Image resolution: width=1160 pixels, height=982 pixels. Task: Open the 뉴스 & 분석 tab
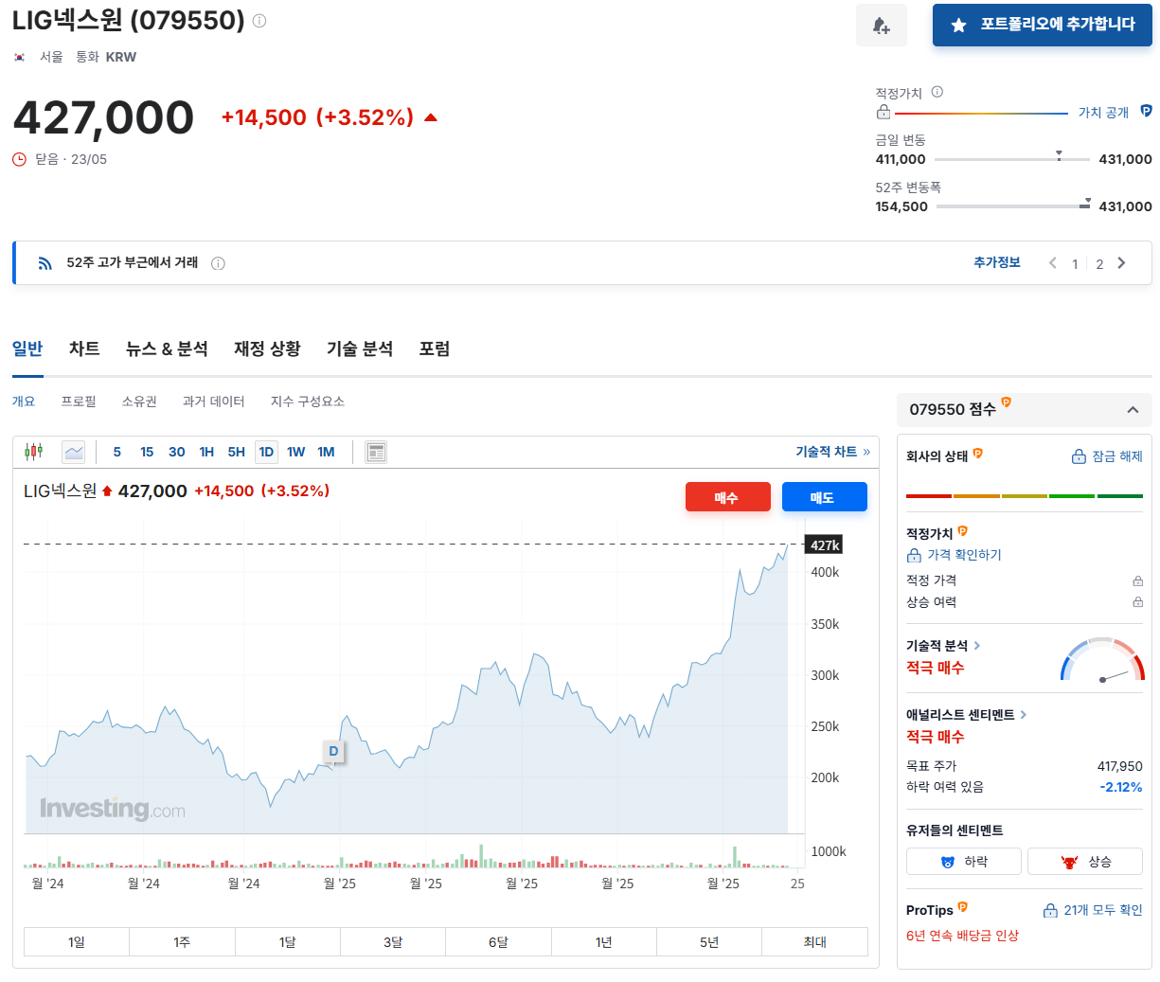click(x=167, y=348)
